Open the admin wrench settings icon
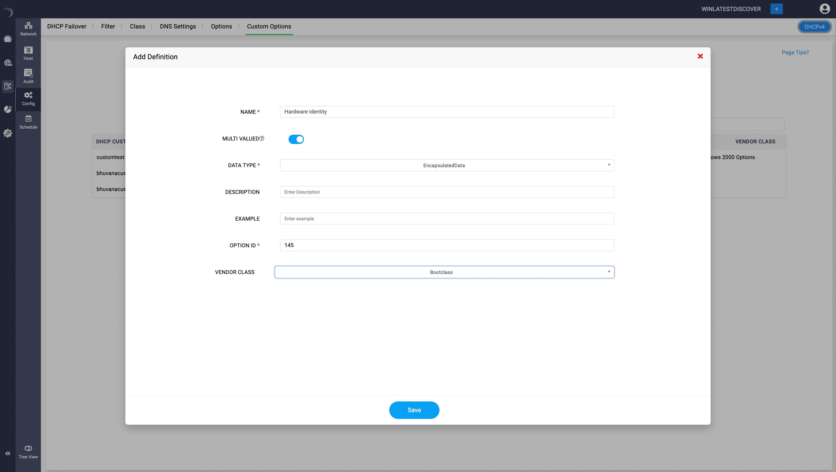Viewport: 836px width, 472px height. pos(8,133)
